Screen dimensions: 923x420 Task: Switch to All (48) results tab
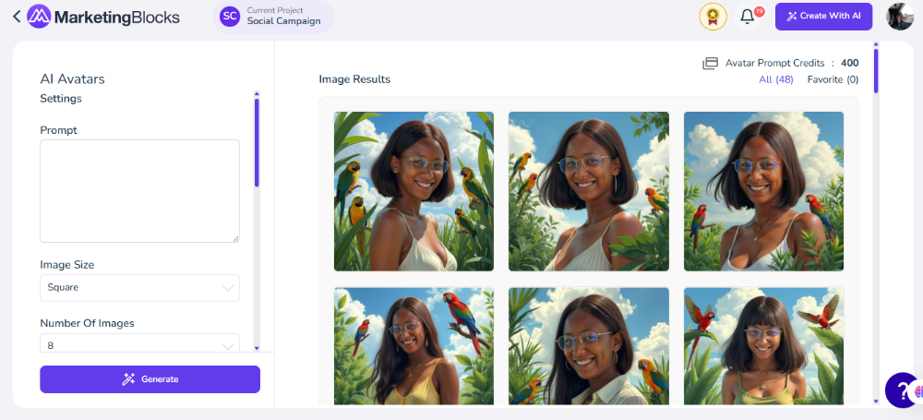[776, 79]
